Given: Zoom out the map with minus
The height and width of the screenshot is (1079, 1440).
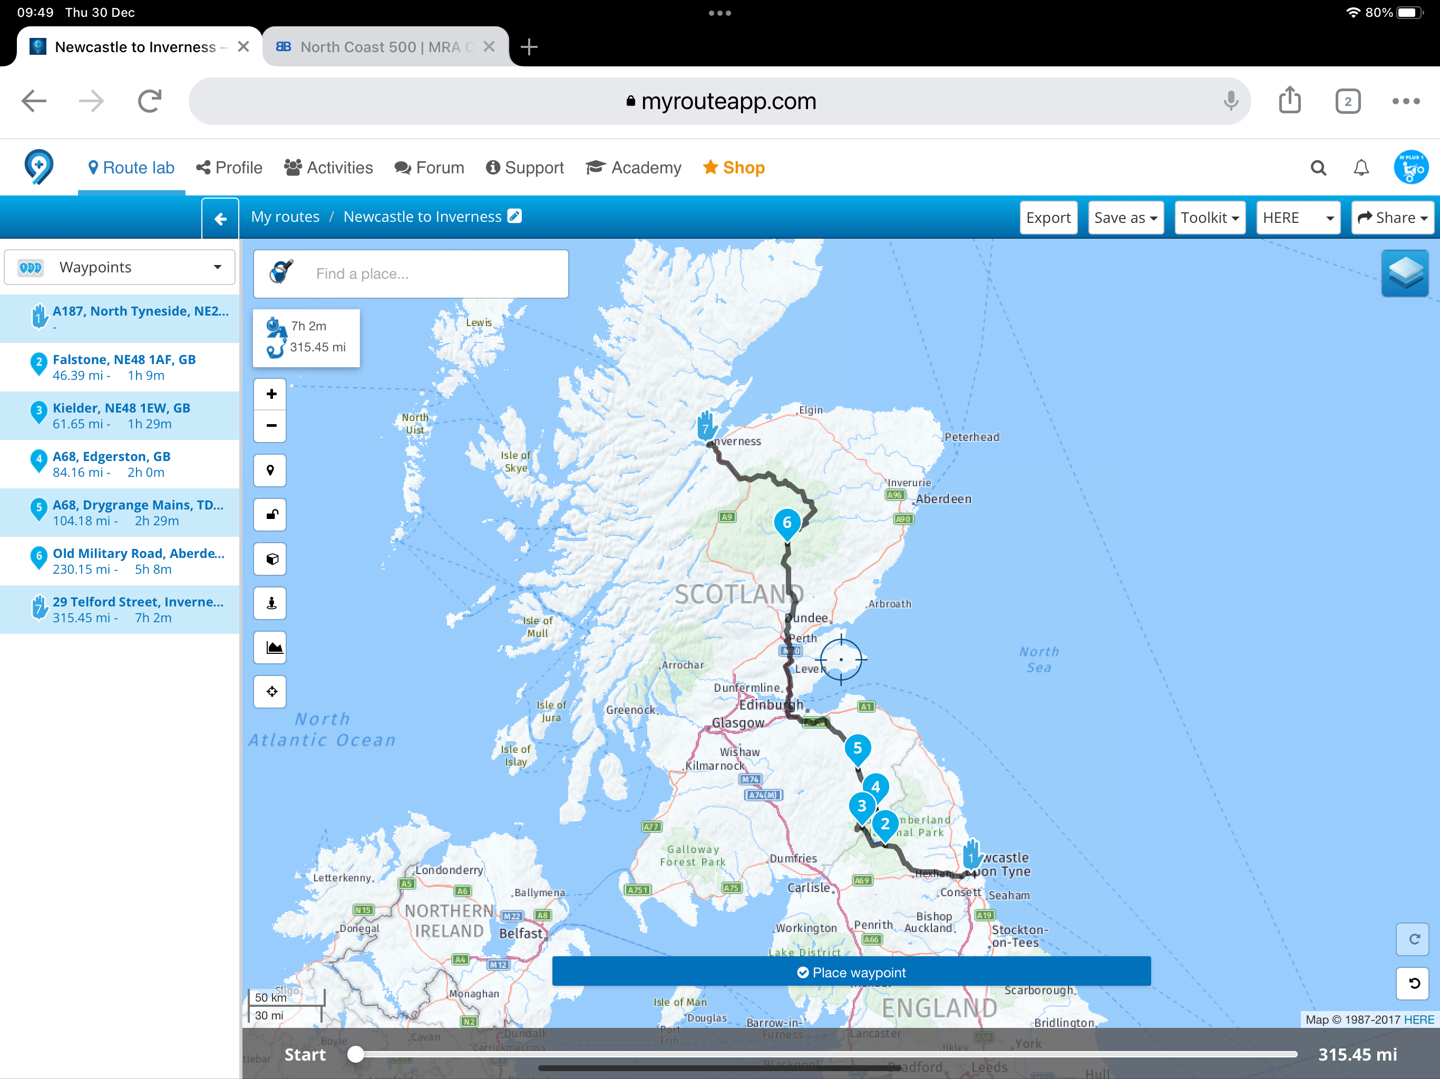Looking at the screenshot, I should coord(271,426).
